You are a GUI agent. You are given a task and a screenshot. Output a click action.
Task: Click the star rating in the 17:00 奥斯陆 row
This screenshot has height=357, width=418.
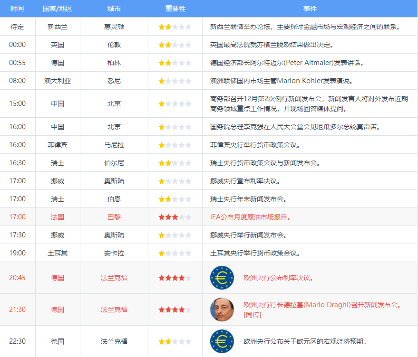175,181
